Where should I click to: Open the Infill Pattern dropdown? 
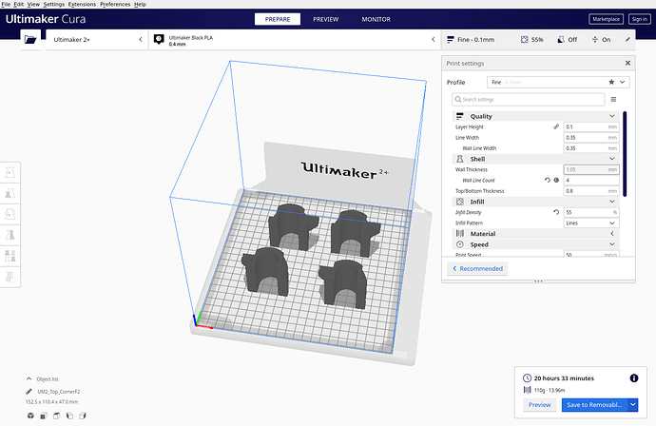590,223
